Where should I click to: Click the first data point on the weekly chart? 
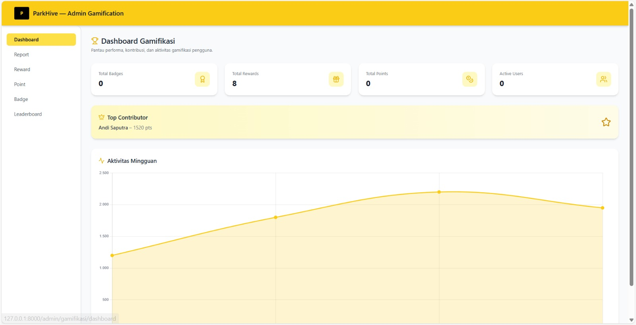(x=112, y=255)
